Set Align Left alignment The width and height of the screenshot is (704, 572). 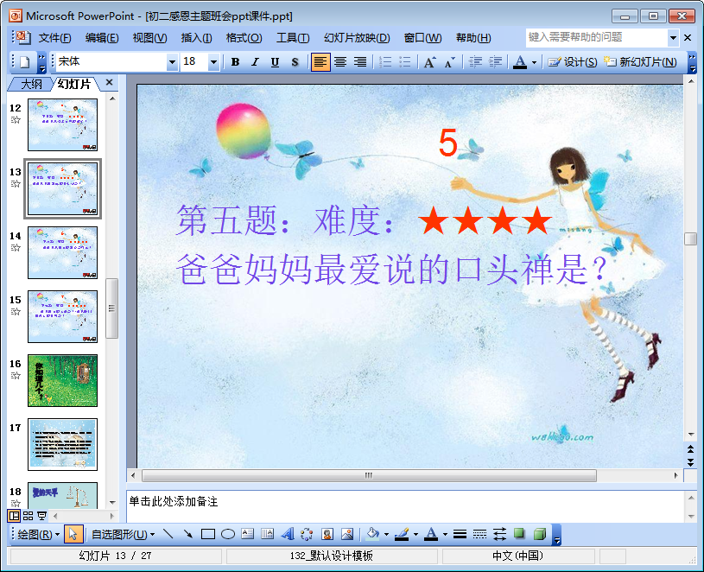coord(320,62)
